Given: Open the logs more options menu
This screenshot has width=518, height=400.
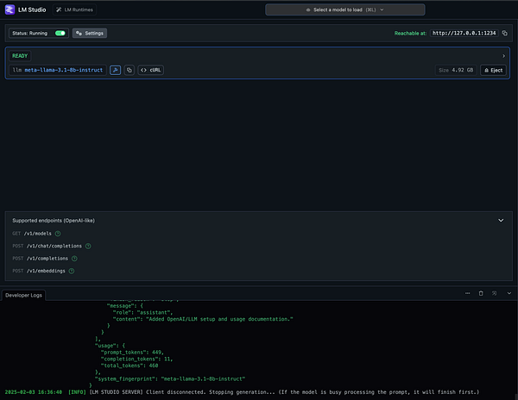Looking at the screenshot, I should coord(467,293).
